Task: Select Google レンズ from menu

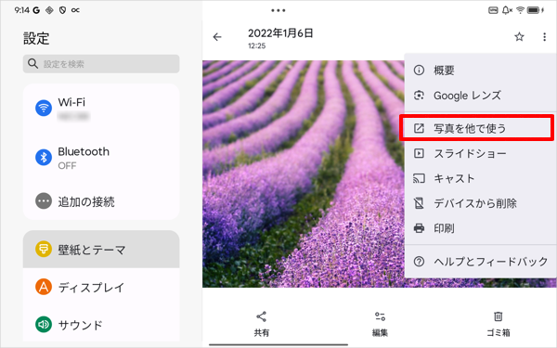Action: (x=480, y=96)
